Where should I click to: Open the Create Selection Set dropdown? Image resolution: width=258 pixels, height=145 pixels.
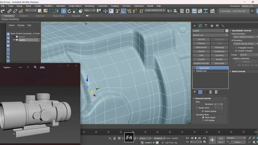155,10
